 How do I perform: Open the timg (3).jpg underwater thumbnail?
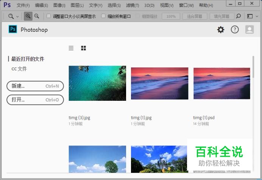(x=97, y=83)
